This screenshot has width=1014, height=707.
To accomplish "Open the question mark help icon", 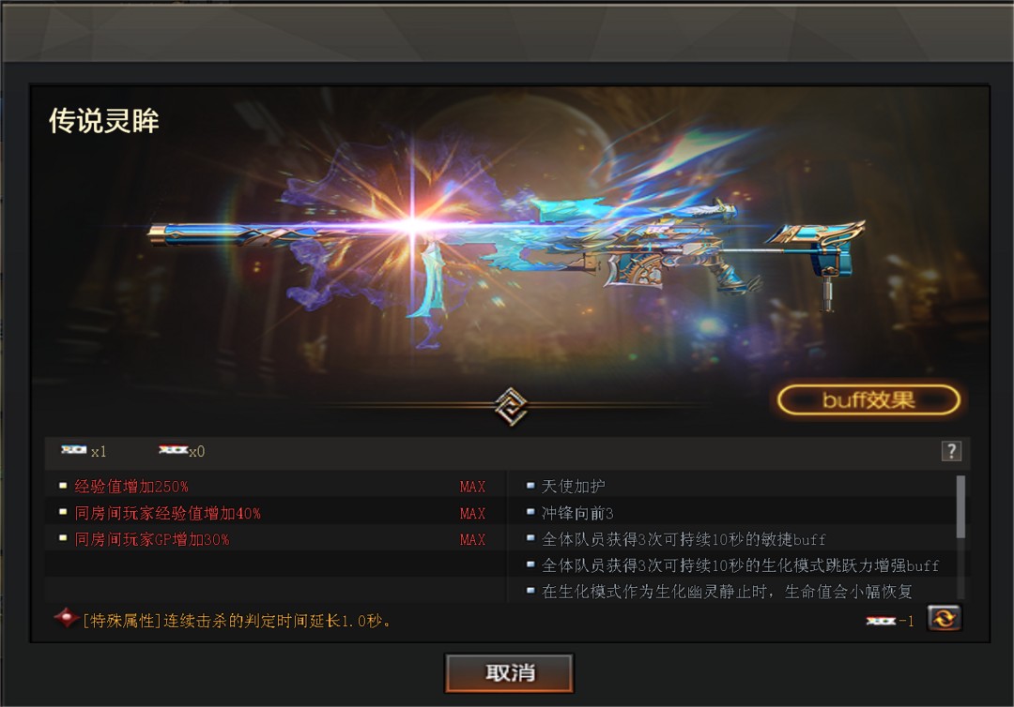I will tap(951, 451).
